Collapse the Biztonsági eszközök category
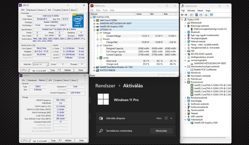 pyautogui.click(x=185, y=26)
